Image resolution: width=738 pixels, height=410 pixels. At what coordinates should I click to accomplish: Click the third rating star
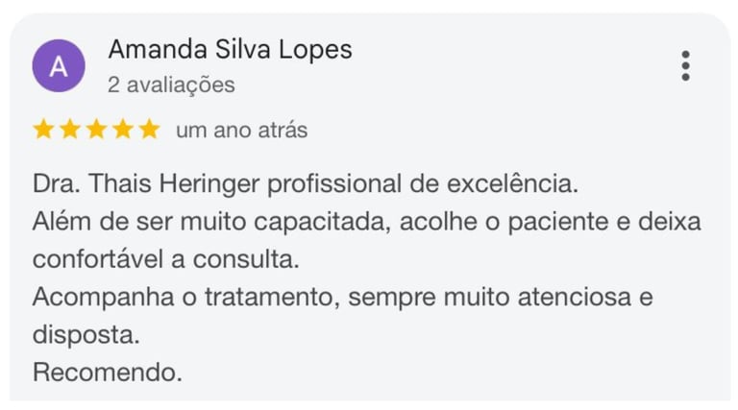96,131
